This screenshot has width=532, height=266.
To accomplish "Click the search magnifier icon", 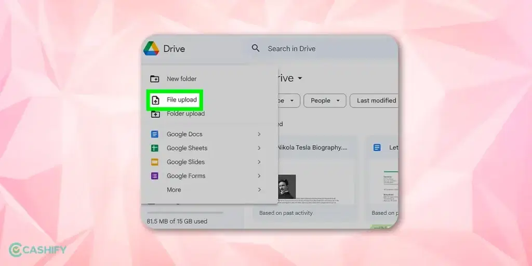I will (256, 48).
